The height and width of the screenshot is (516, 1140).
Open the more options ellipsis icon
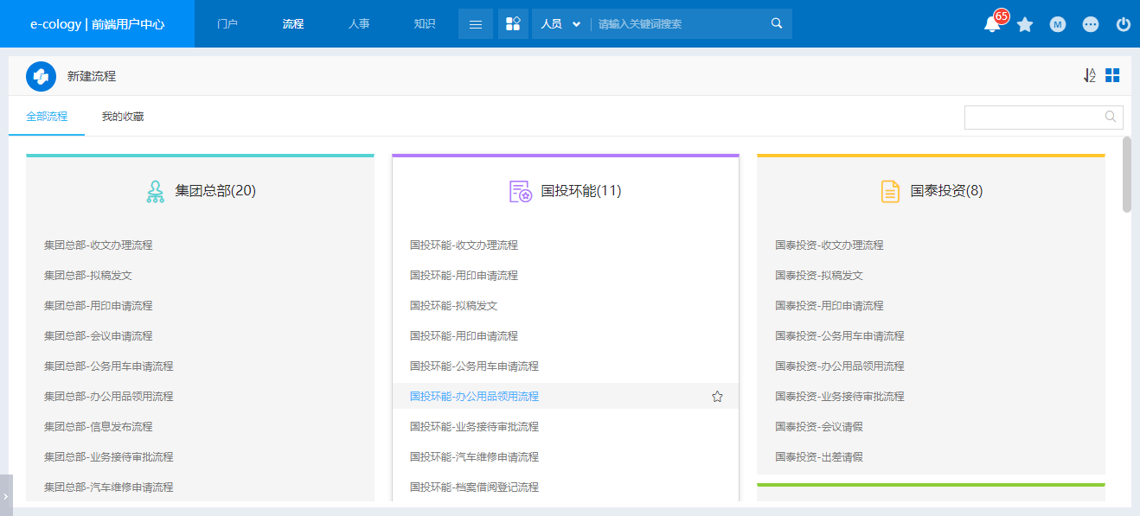1091,24
